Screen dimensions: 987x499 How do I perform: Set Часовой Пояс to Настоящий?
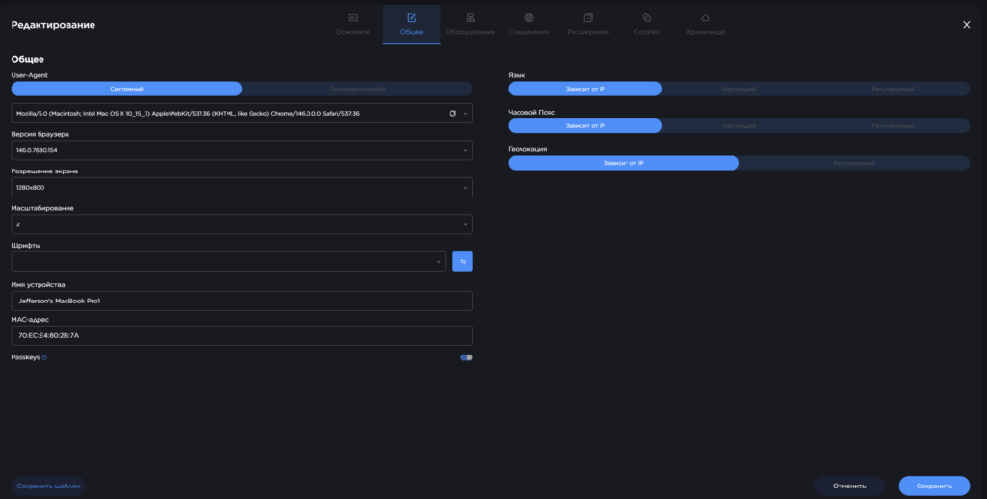739,126
